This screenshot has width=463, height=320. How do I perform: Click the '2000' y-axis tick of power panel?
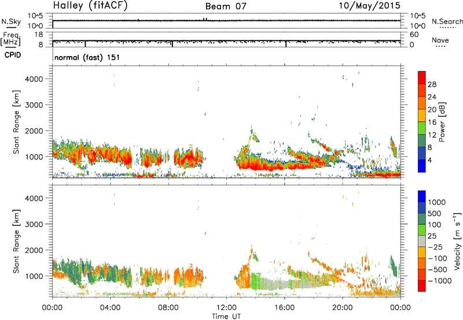pos(34,131)
